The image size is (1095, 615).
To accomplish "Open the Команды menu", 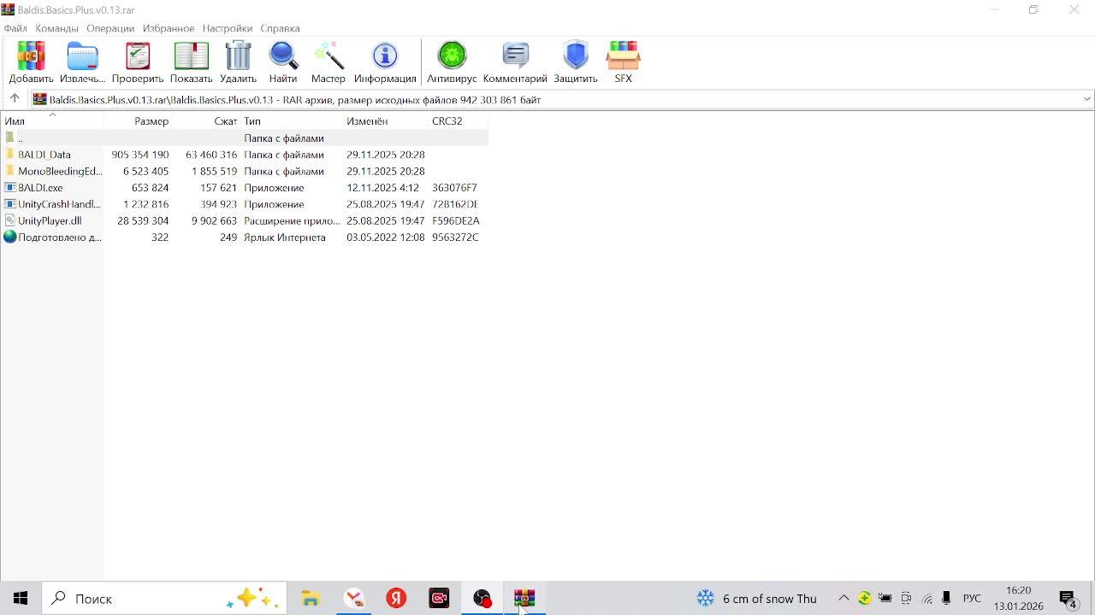I will click(57, 28).
